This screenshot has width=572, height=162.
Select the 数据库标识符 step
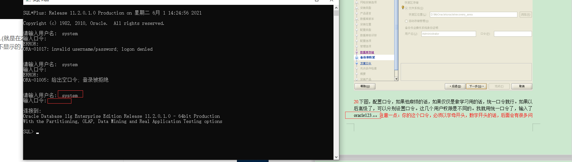coord(368,35)
